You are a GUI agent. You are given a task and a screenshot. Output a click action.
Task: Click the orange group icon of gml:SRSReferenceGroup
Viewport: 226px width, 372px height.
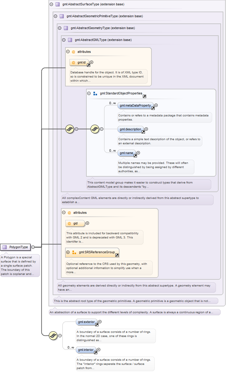coord(74,252)
